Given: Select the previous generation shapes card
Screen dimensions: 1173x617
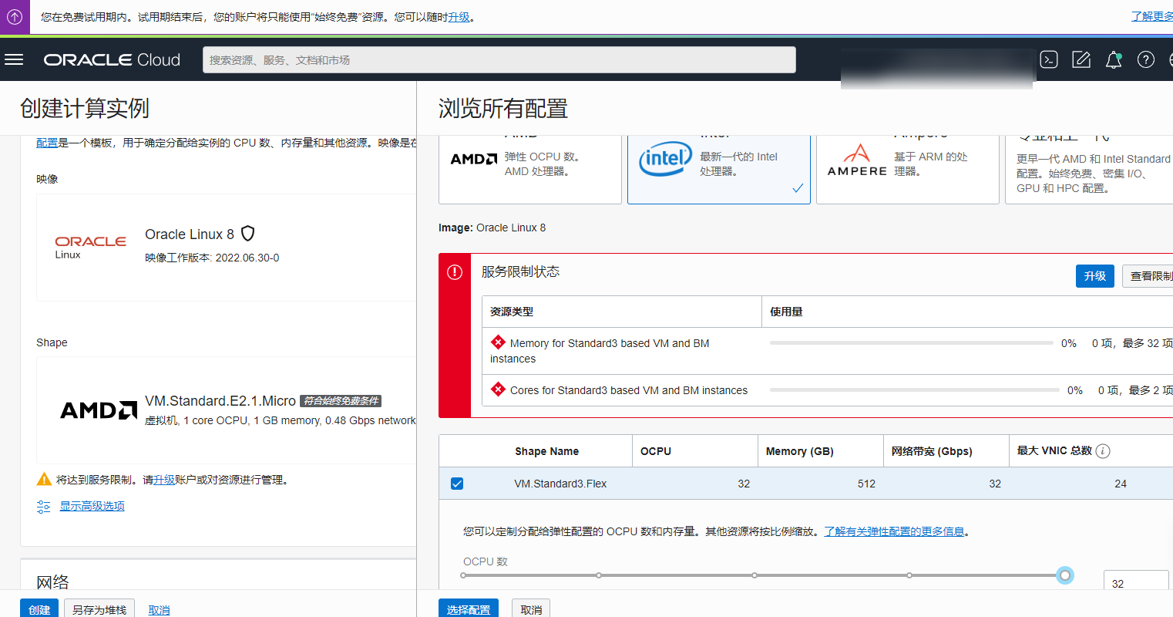Looking at the screenshot, I should [x=1089, y=169].
